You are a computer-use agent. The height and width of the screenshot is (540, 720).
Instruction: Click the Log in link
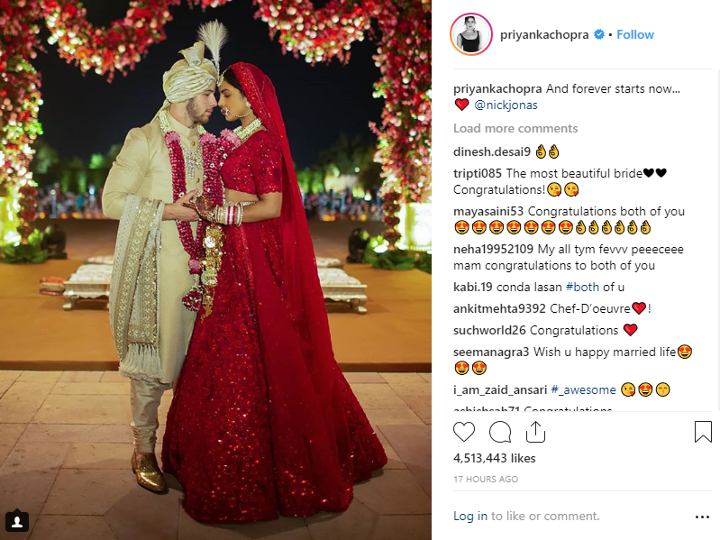coord(470,517)
